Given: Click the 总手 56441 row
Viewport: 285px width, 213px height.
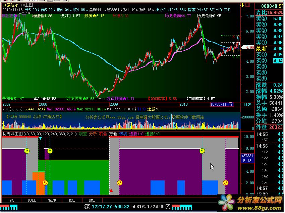Looking at the screenshot, I should (269, 103).
